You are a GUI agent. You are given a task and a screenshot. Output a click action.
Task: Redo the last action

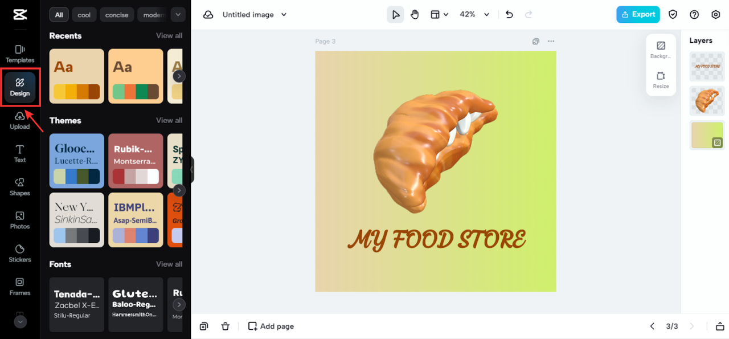pos(529,15)
